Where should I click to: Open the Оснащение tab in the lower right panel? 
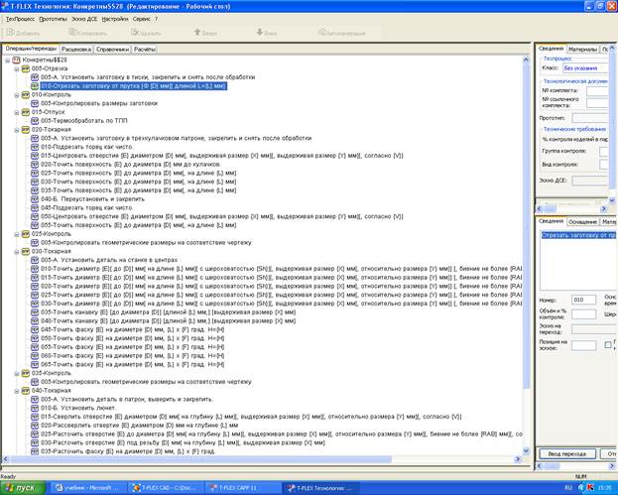582,222
